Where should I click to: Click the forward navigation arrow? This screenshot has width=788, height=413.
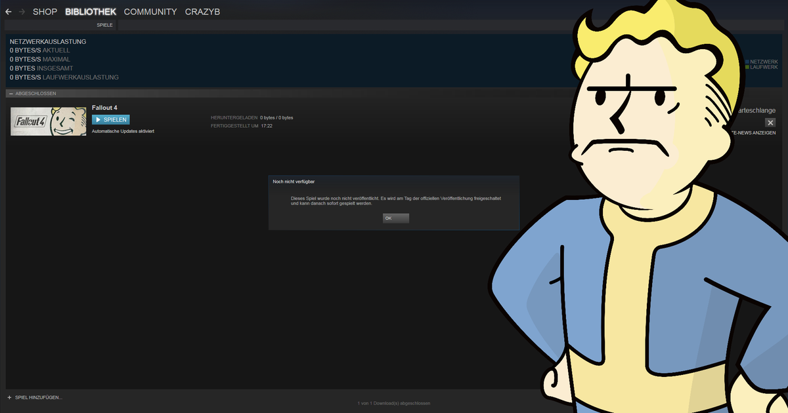22,12
